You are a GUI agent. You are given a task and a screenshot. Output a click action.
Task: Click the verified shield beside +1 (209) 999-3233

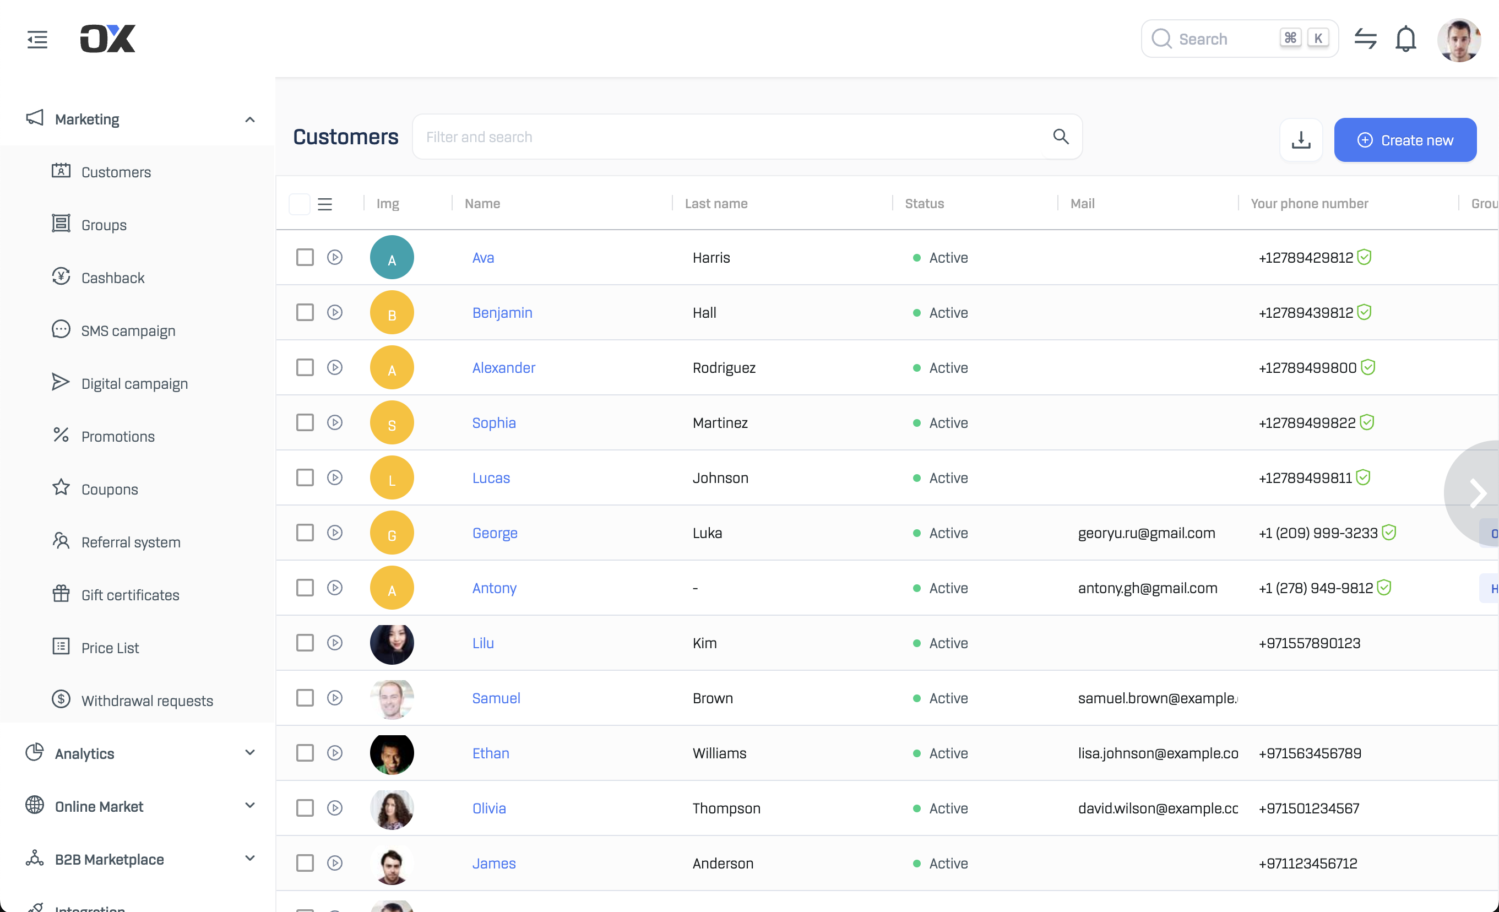click(x=1389, y=533)
